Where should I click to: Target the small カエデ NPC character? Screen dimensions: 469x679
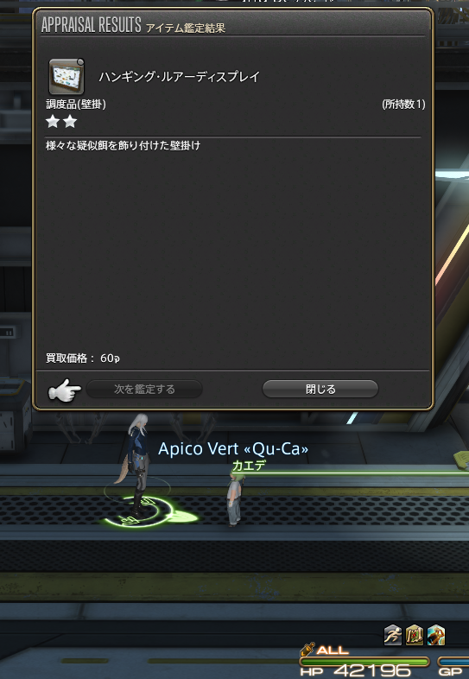234,500
